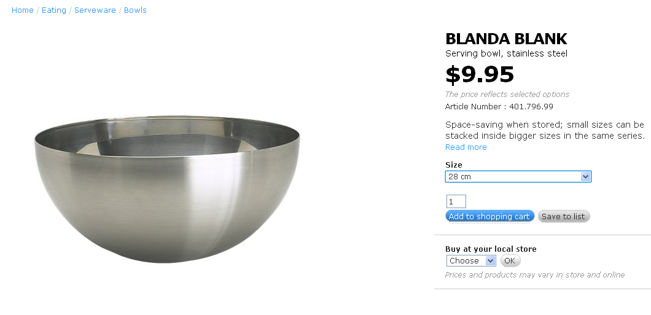The width and height of the screenshot is (651, 315).
Task: Focus the quantity input field
Action: tap(456, 201)
